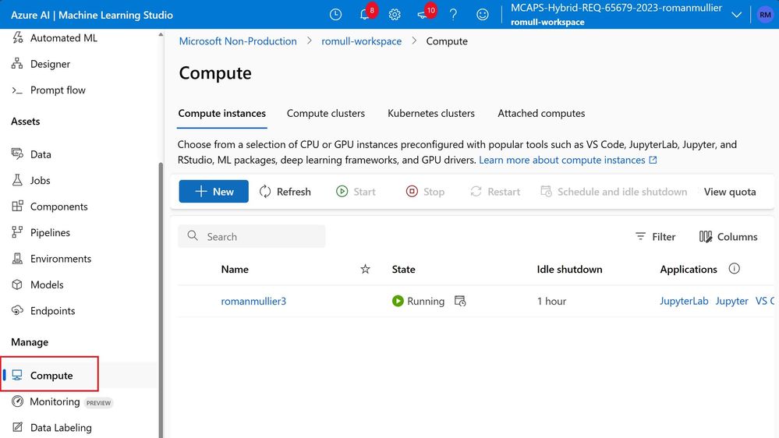Open Learn more about compute instances link

coord(568,160)
